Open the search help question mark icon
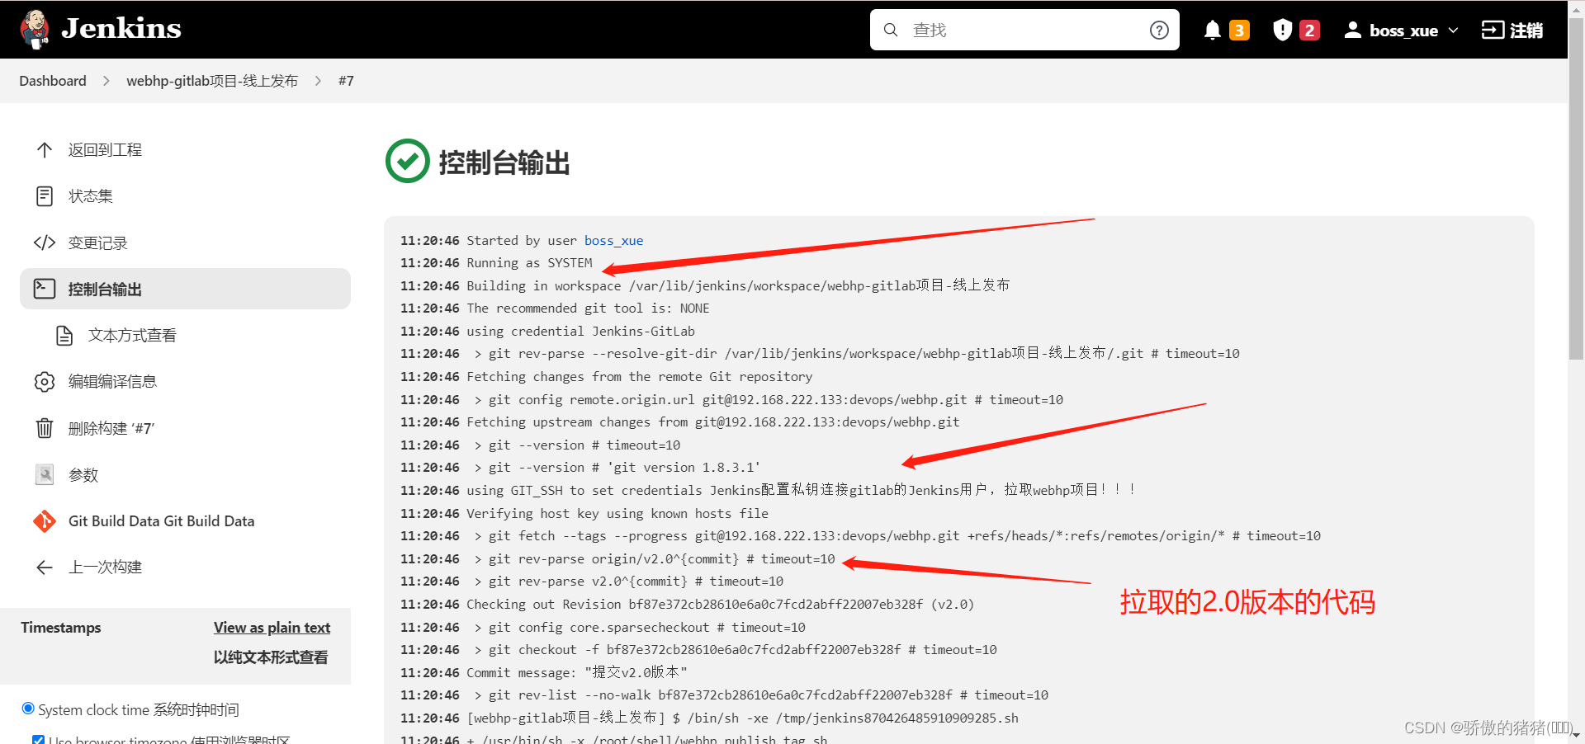 tap(1159, 30)
